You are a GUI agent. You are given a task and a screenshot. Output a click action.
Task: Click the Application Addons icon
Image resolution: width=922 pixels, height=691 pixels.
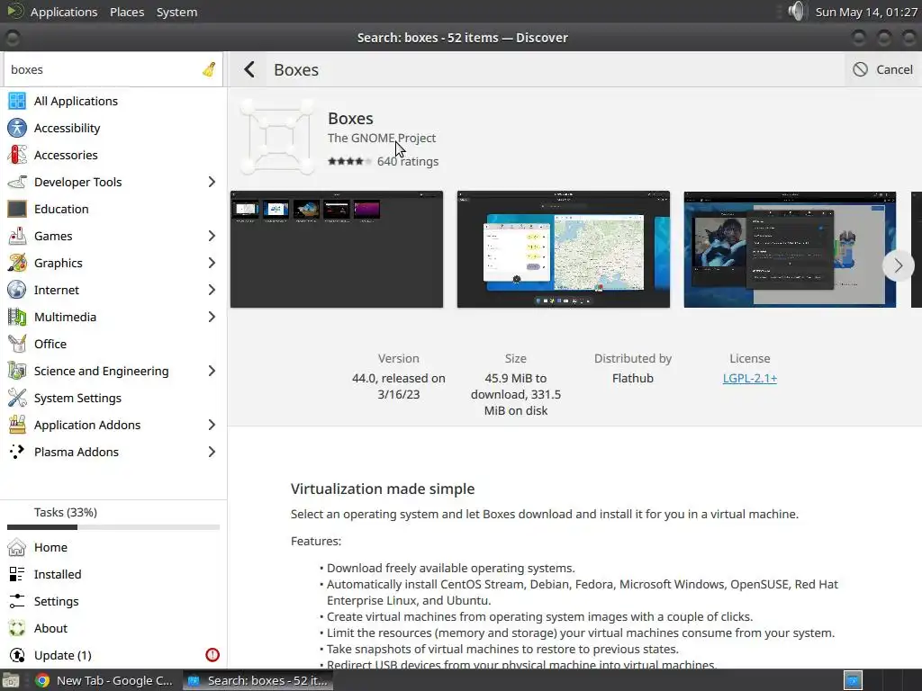tap(17, 426)
